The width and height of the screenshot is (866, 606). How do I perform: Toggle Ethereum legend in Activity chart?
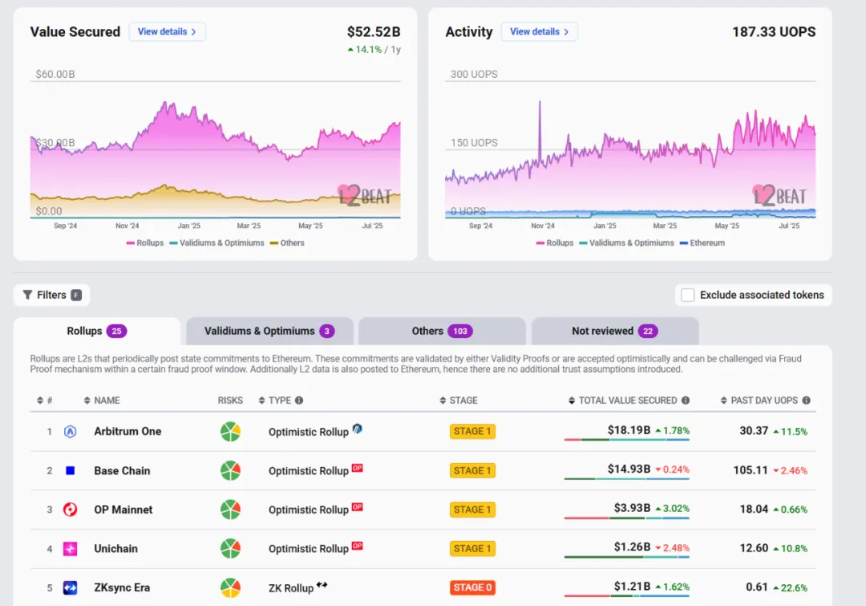pos(702,243)
